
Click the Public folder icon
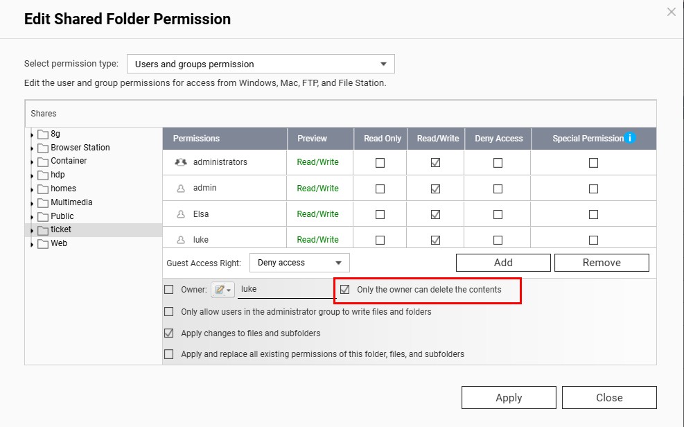[44, 216]
